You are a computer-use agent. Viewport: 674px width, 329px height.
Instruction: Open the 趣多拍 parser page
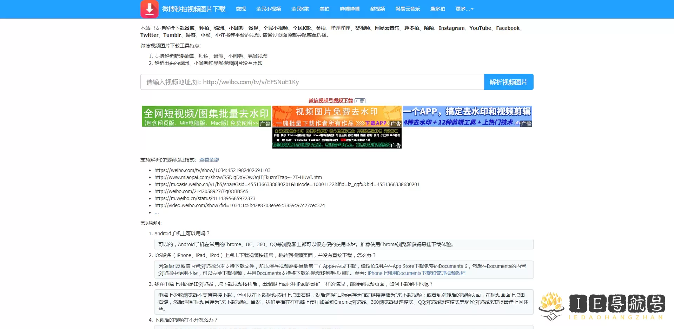438,9
